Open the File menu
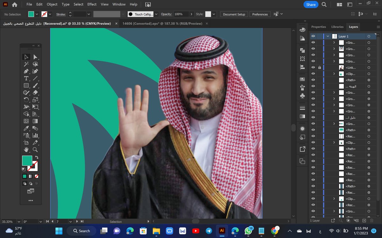 pyautogui.click(x=29, y=4)
